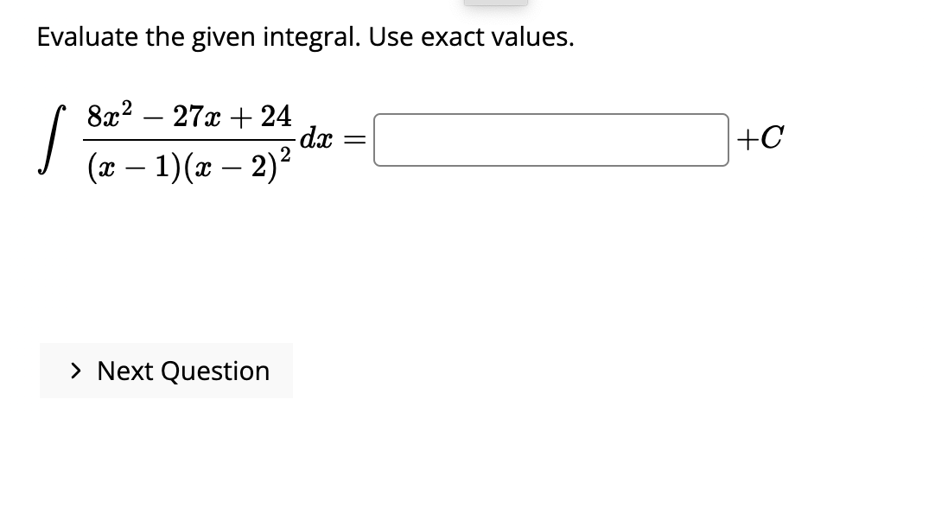Click the Next Question button

(166, 371)
